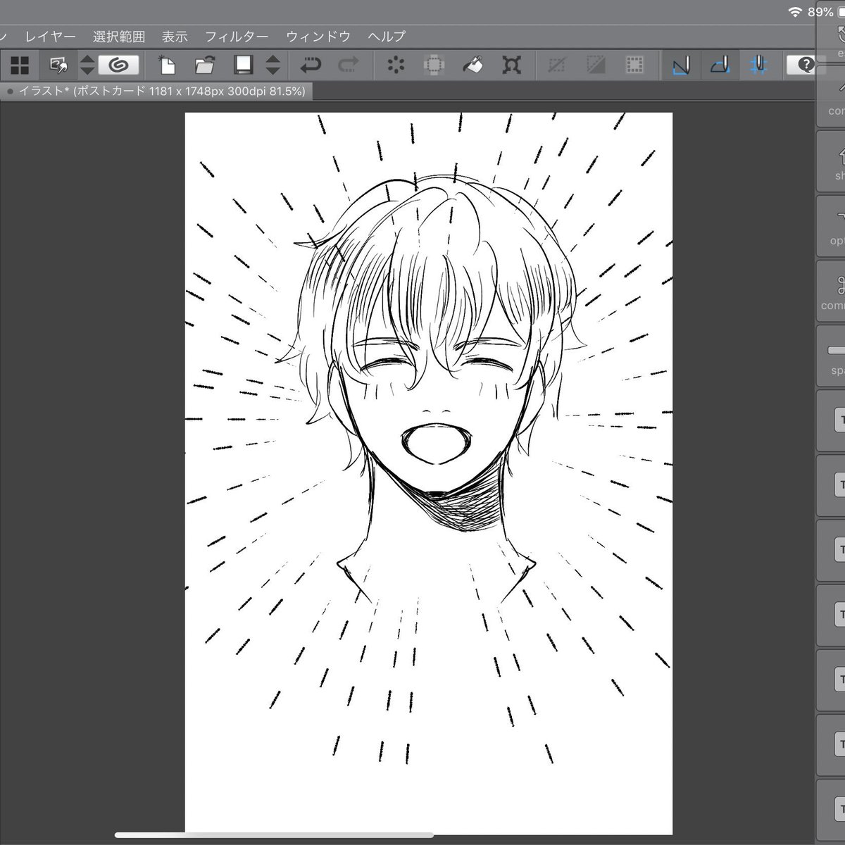Open CLIP STUDIO launcher spiral icon

(x=118, y=65)
